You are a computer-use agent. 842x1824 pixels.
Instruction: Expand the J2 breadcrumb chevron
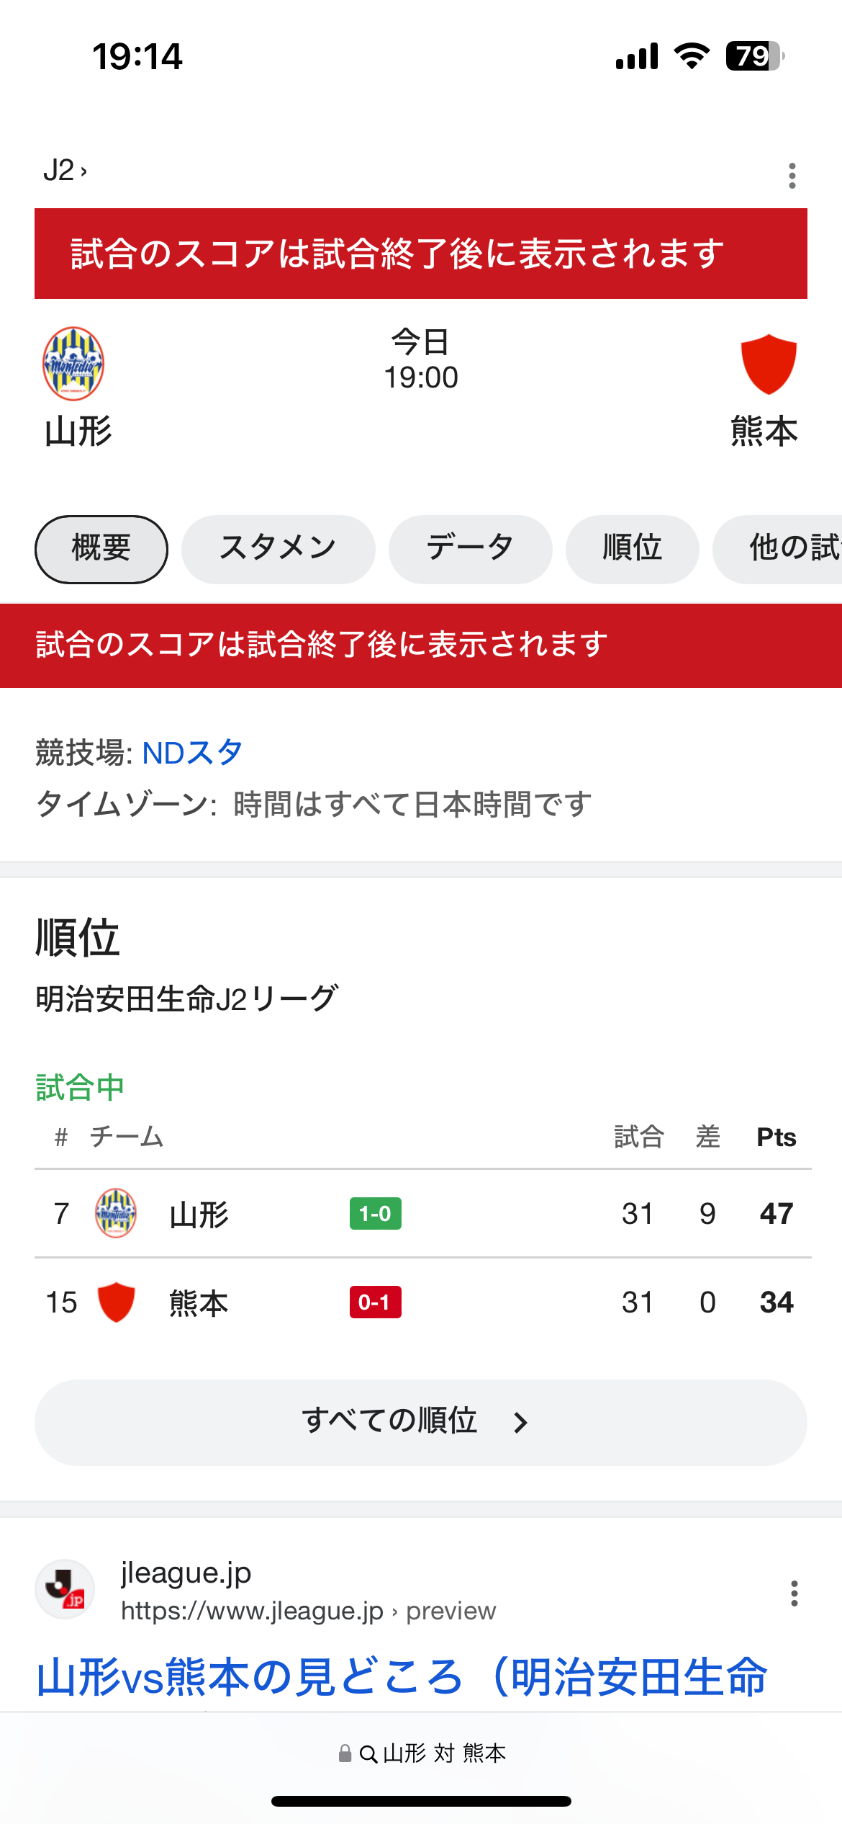(83, 171)
